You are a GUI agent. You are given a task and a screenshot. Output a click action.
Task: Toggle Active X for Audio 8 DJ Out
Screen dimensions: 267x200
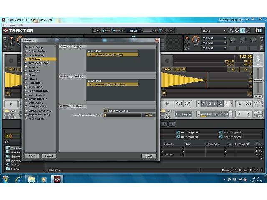click(90, 84)
